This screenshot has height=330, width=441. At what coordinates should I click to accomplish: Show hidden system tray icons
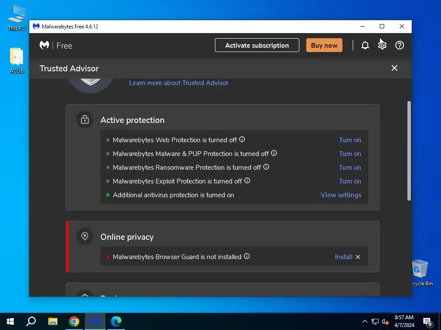364,321
